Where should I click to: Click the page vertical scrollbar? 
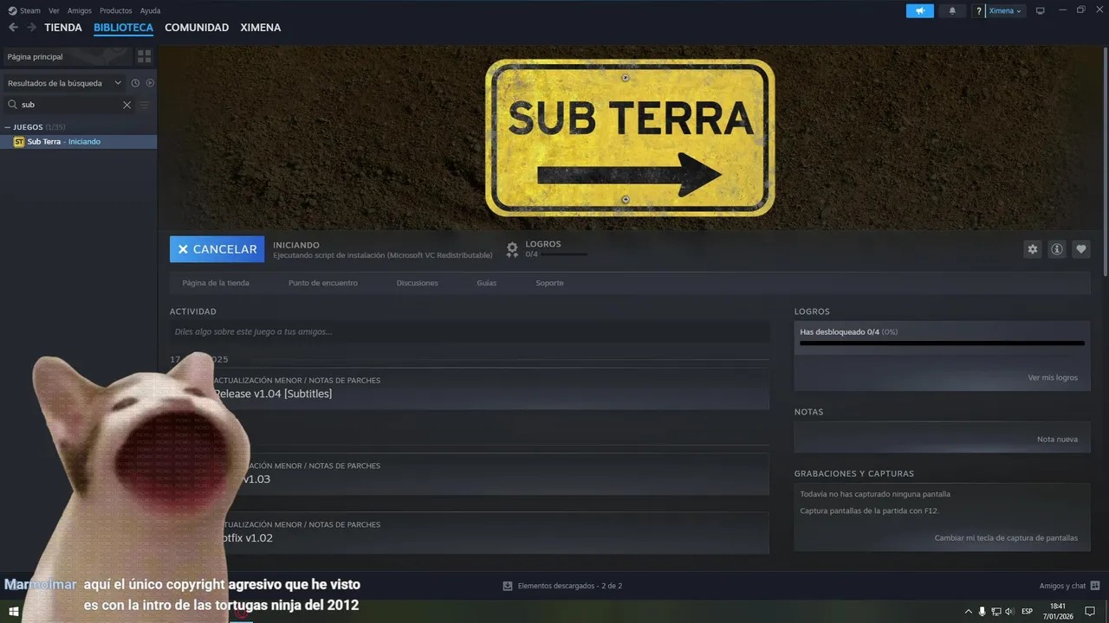pyautogui.click(x=1105, y=160)
